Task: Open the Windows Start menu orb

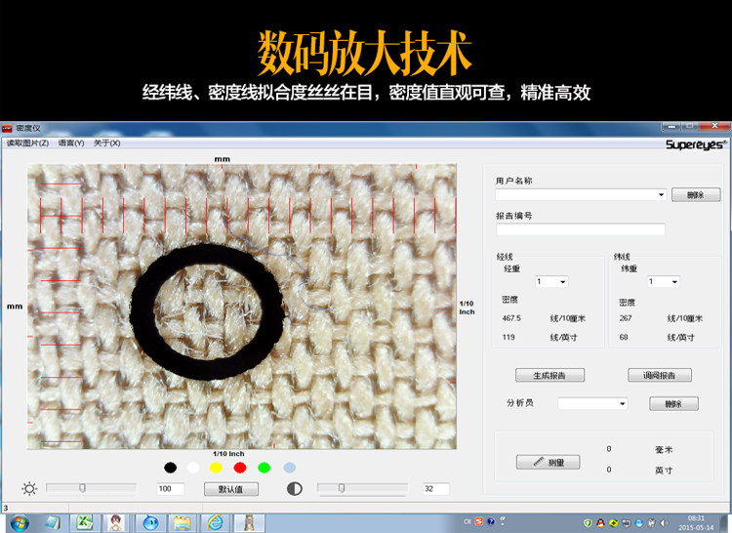Action: pyautogui.click(x=20, y=523)
